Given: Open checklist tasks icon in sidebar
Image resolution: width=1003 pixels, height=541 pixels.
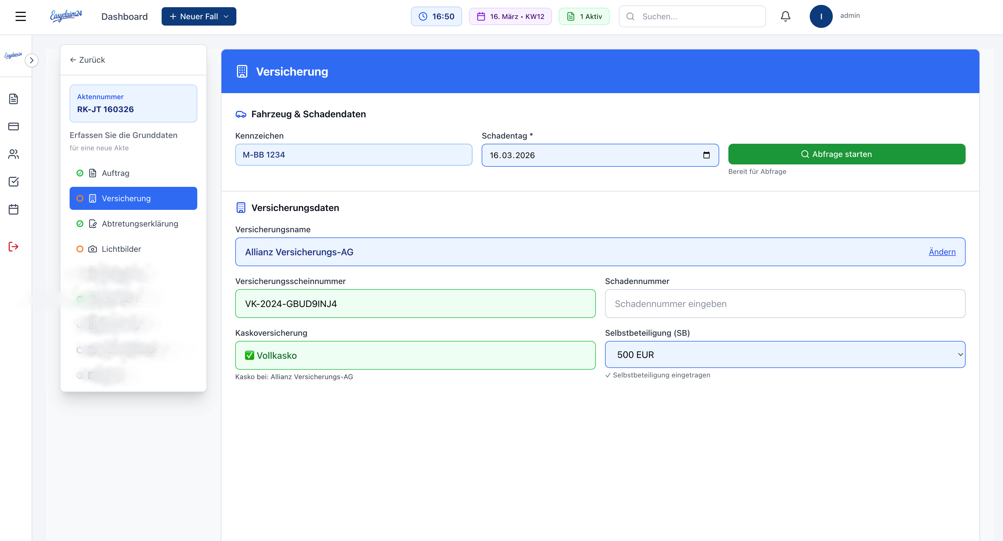Looking at the screenshot, I should click(x=14, y=182).
